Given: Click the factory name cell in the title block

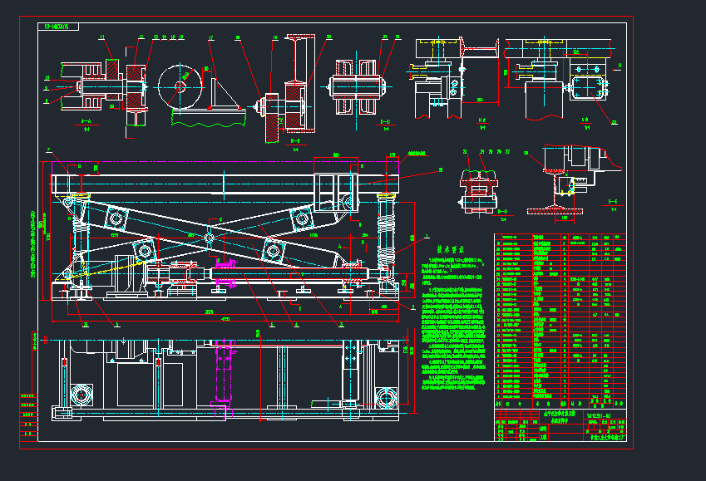Looking at the screenshot, I should pos(606,437).
